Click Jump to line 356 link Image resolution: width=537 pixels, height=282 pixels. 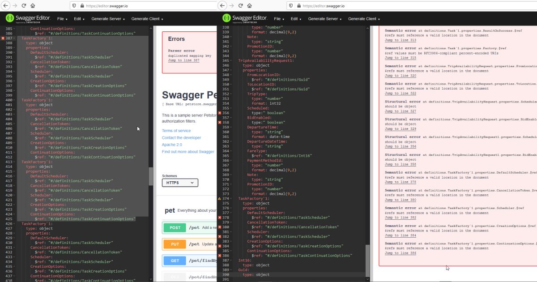click(x=400, y=146)
